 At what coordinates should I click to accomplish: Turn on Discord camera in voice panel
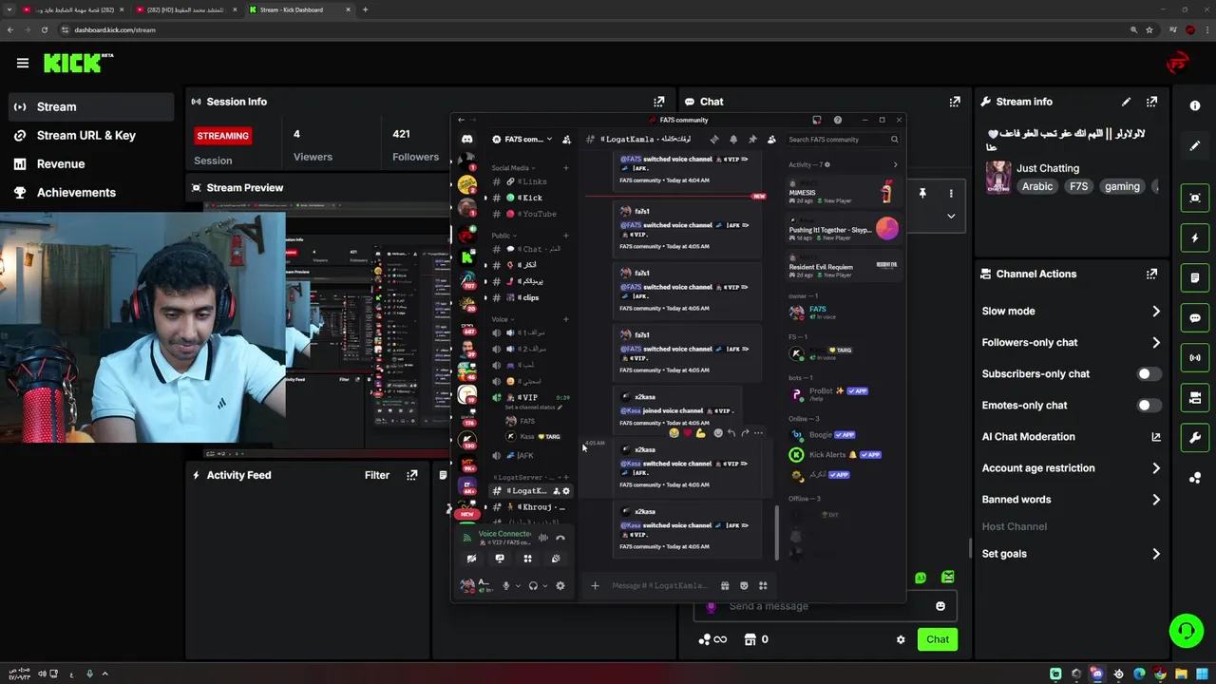click(x=471, y=559)
